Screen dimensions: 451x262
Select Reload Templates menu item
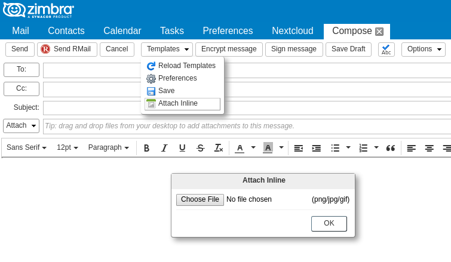pos(186,66)
